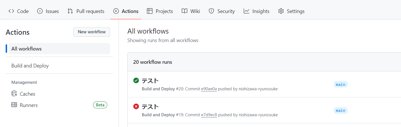
Task: Click the '20 workflow runs' header text
Action: (x=153, y=62)
